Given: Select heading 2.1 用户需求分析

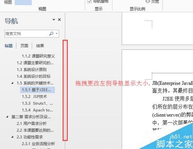Looking at the screenshot, I should click(x=32, y=124).
